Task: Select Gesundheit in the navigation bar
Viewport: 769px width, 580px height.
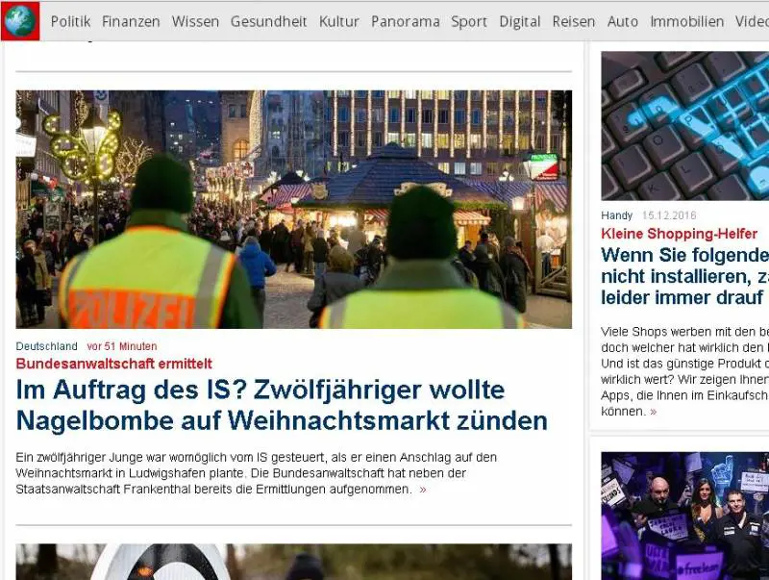Action: point(268,21)
